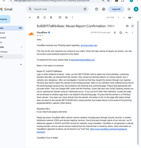Expand the More sidebar section
This screenshot has width=141, height=148.
(x=12, y=57)
